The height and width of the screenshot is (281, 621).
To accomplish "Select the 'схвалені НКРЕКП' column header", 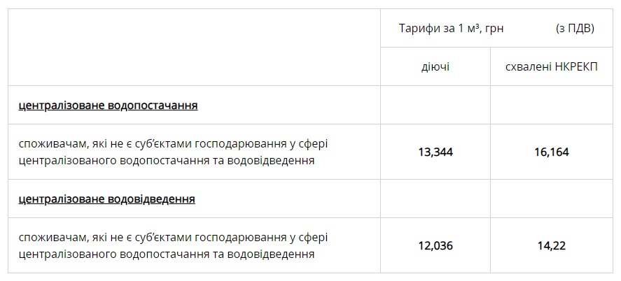I will coord(551,66).
